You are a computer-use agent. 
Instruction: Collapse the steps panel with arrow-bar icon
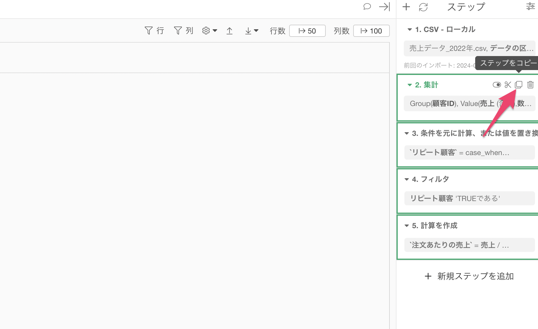(384, 7)
